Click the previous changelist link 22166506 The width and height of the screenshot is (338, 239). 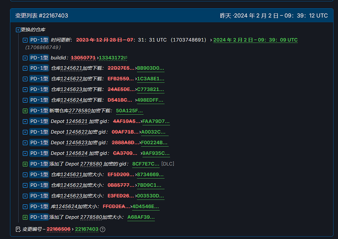pyautogui.click(x=59, y=229)
